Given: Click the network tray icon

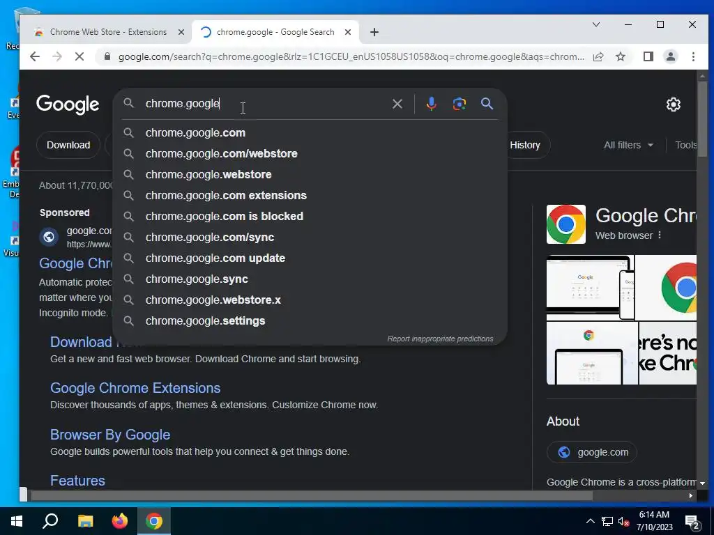Looking at the screenshot, I should pos(607,521).
